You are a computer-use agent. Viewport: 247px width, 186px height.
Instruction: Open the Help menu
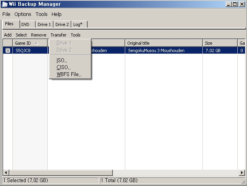coord(56,14)
